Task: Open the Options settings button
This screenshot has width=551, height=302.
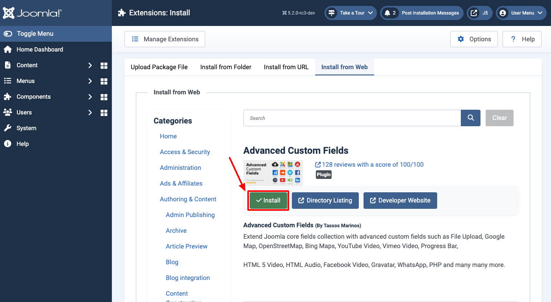Action: 474,39
